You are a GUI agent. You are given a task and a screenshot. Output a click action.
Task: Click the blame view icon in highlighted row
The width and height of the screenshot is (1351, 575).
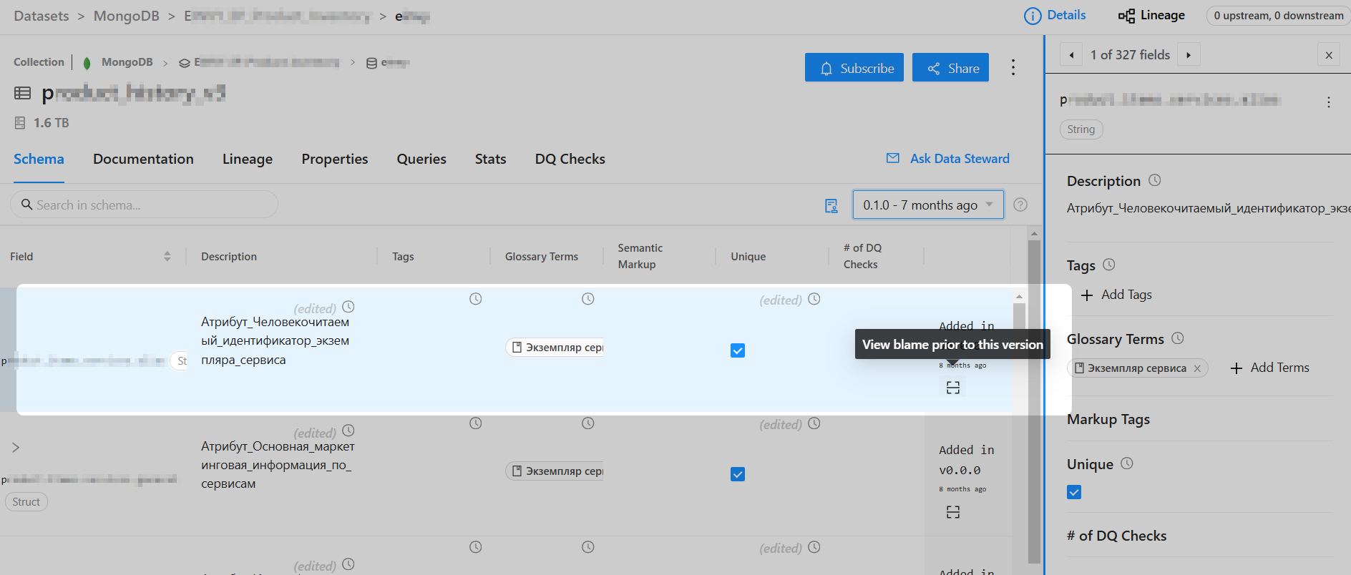(952, 387)
